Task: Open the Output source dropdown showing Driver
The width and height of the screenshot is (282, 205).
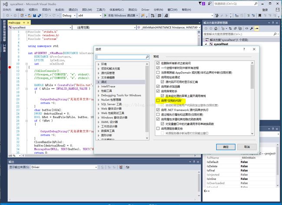Action: coord(64,167)
